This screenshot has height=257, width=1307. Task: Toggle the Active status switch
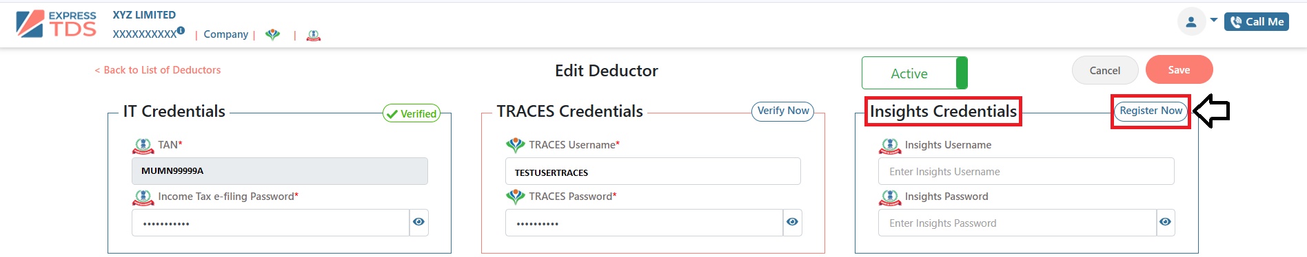click(915, 73)
